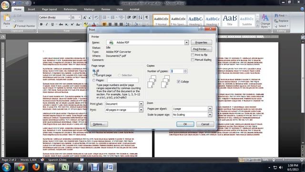Screen dimensions: 305x172
Task: Click Format Painter in Clipboard group
Action: coord(24,26)
